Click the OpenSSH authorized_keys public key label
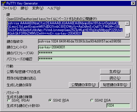The width and height of the screenshot is (137, 112). [52, 19]
